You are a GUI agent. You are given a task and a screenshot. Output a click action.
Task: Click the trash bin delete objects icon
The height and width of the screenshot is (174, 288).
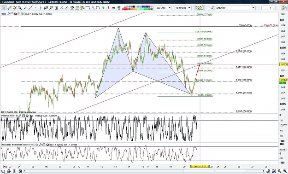tap(119, 8)
